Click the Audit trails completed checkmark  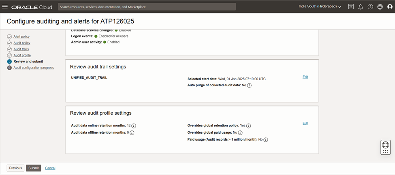point(9,49)
